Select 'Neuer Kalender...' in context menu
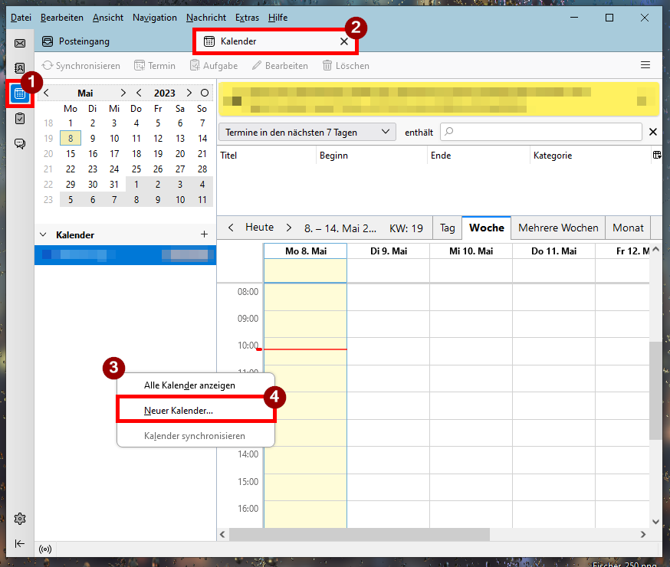The width and height of the screenshot is (670, 567). coord(179,411)
